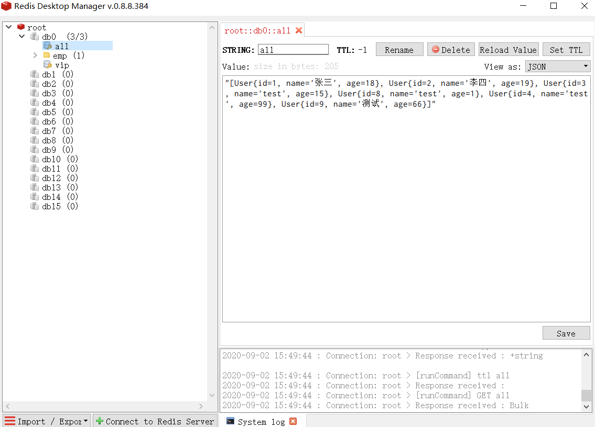The width and height of the screenshot is (595, 427).
Task: Click the Reload Value button
Action: click(509, 50)
